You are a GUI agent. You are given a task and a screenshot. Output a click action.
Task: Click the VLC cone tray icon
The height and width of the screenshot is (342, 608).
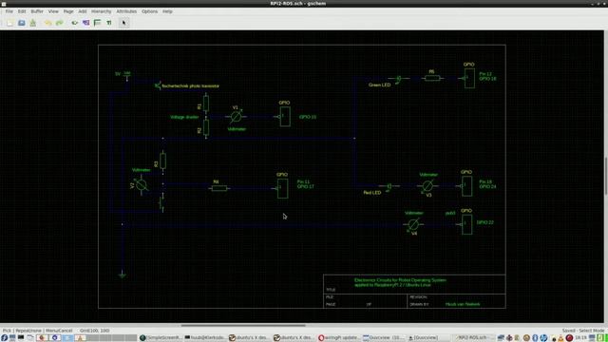(560, 338)
